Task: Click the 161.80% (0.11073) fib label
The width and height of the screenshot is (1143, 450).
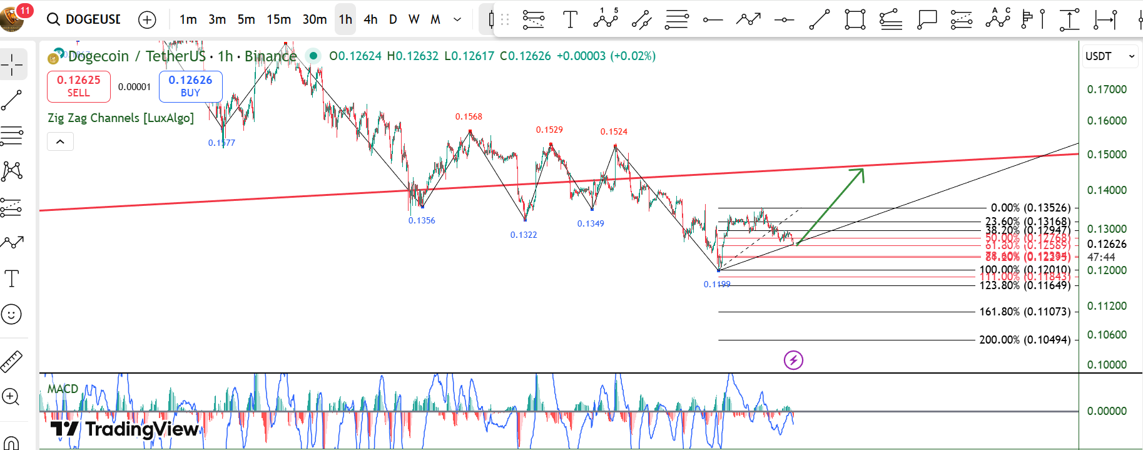Action: tap(1025, 312)
